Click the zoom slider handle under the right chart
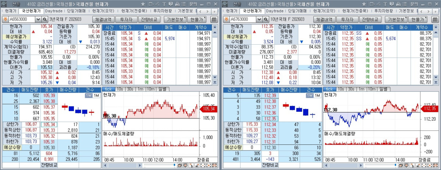 [395, 165]
